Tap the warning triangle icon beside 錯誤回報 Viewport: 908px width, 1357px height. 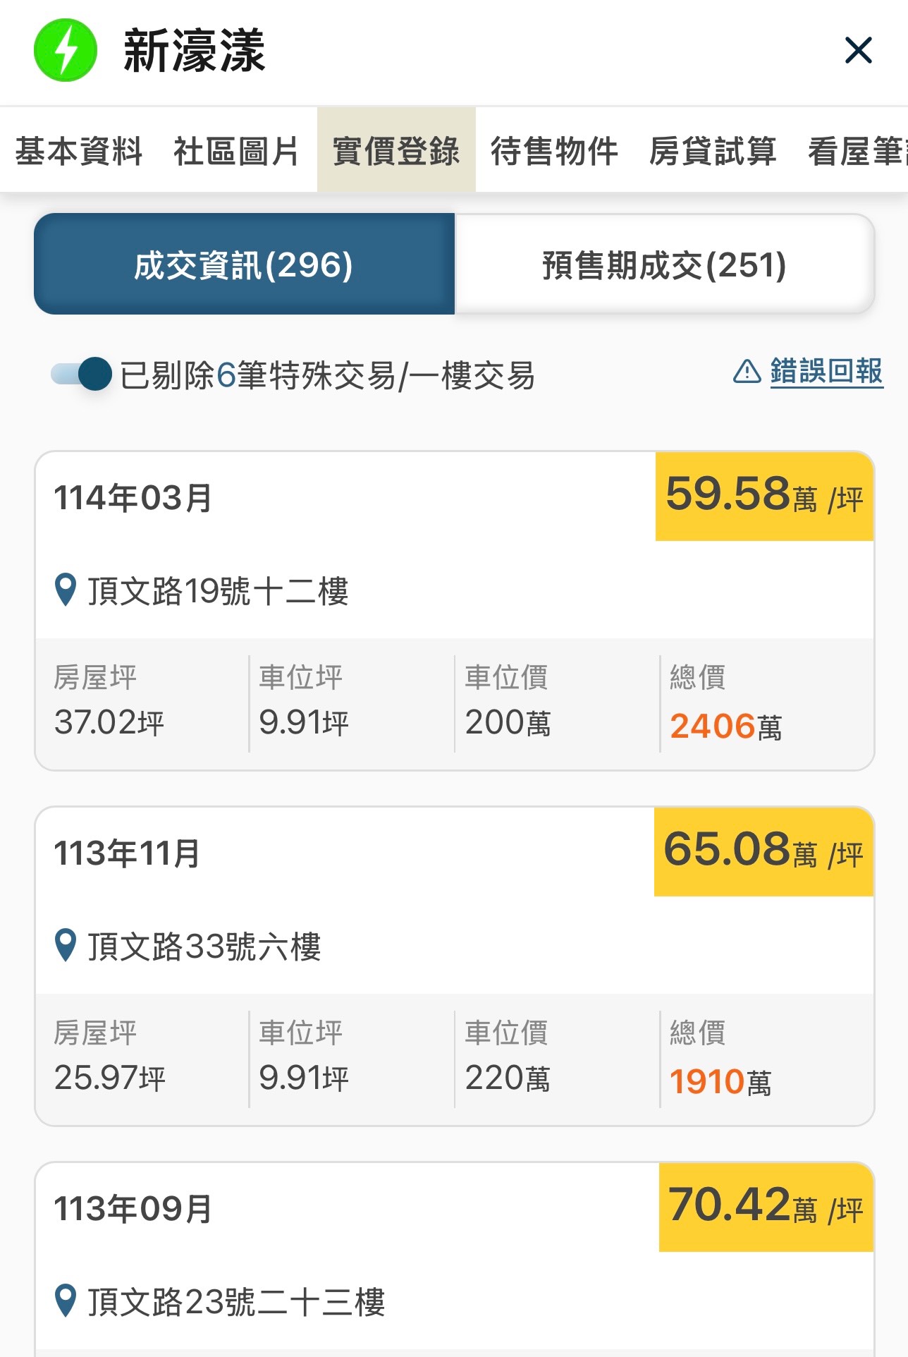click(x=747, y=371)
